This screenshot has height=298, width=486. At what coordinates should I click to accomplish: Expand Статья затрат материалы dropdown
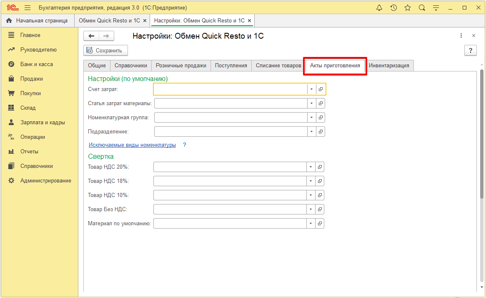311,103
